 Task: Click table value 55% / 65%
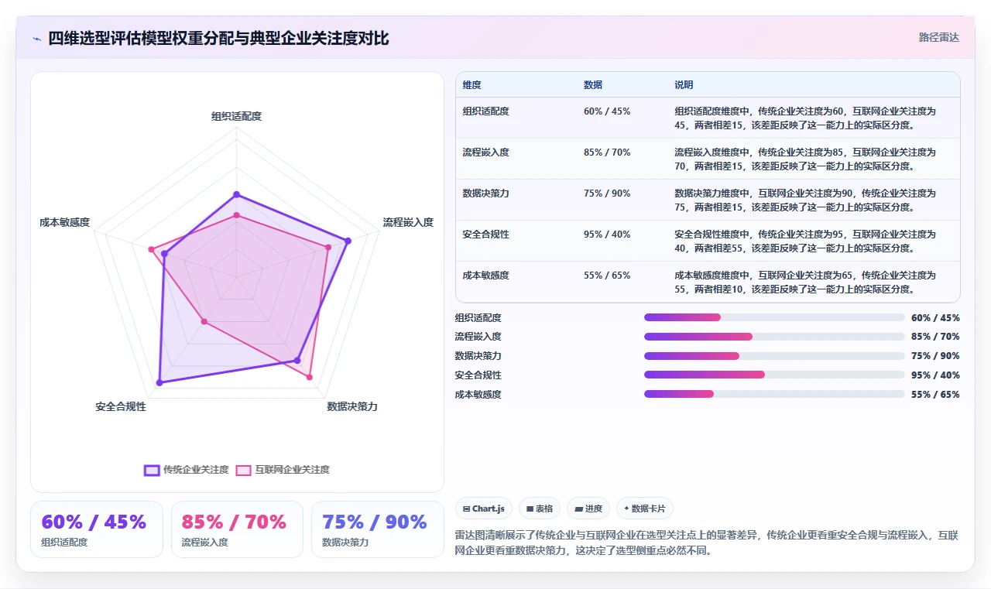pos(607,275)
